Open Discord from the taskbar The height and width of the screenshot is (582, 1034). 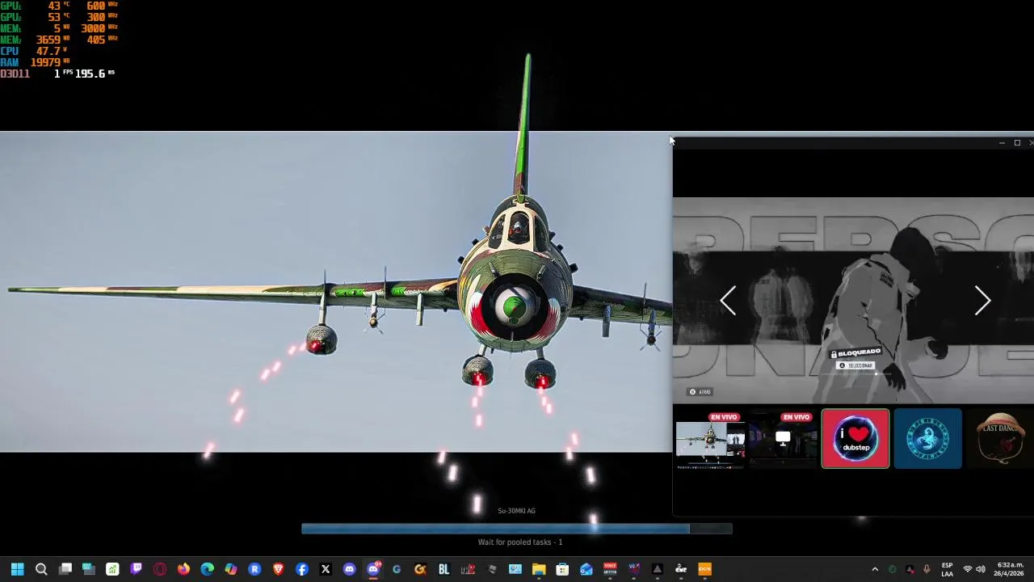click(x=349, y=569)
